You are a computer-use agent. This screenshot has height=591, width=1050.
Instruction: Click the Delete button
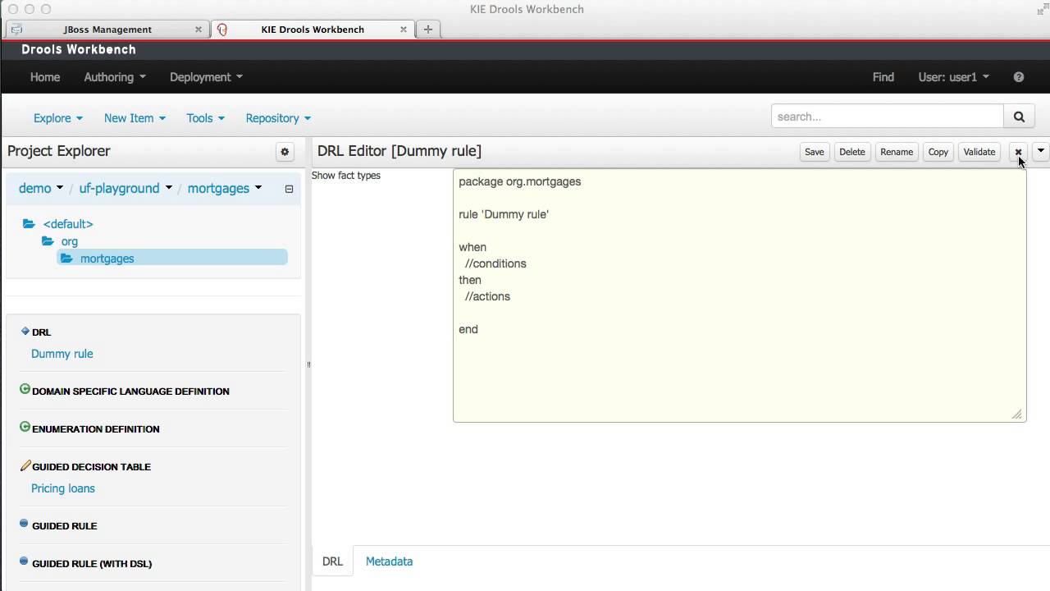pos(851,152)
